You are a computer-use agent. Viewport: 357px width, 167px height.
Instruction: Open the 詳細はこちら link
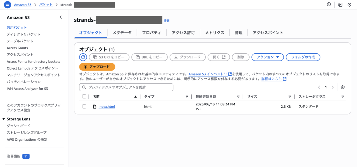[274, 79]
